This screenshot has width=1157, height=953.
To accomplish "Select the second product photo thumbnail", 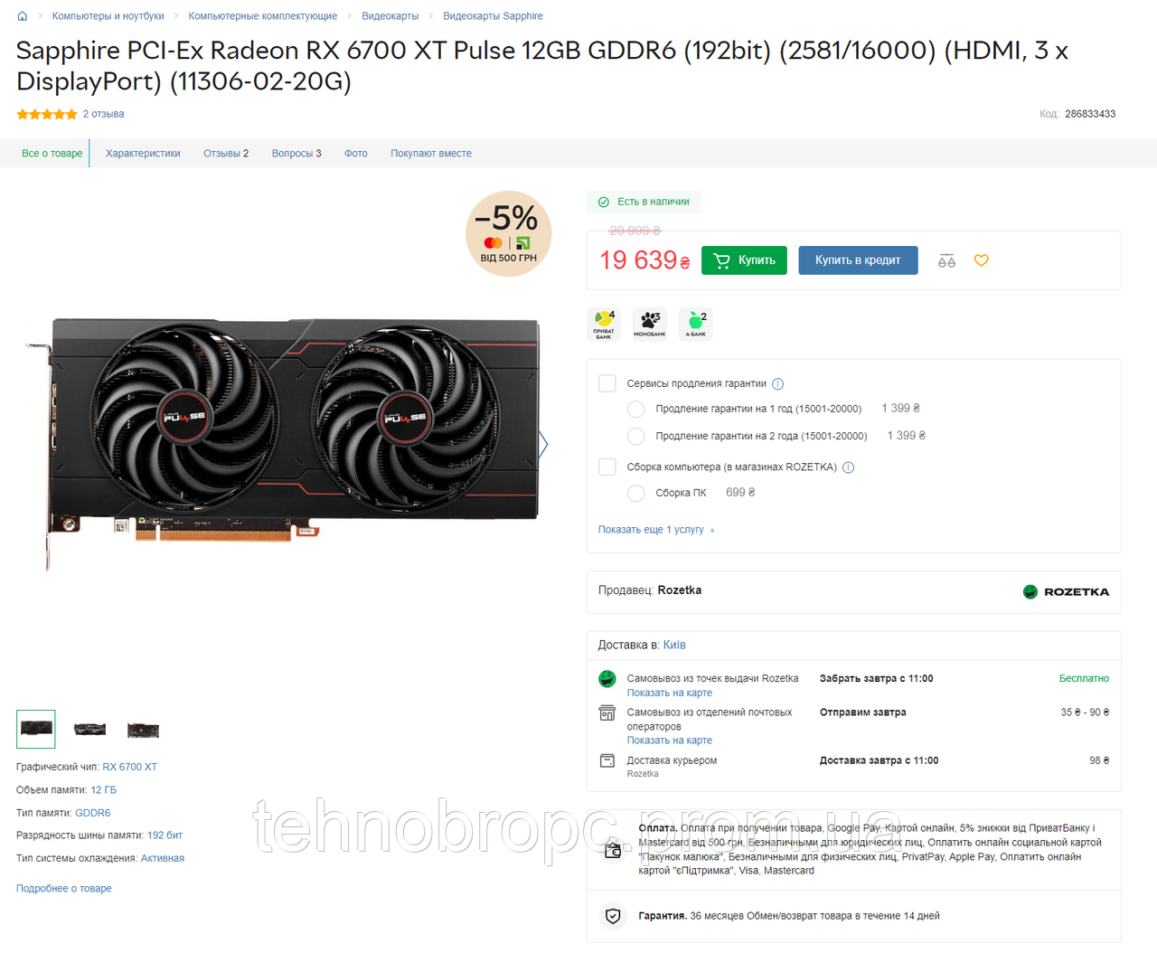I will [x=89, y=730].
